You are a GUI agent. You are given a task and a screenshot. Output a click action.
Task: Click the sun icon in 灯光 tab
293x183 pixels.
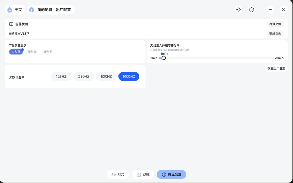pyautogui.click(x=114, y=174)
